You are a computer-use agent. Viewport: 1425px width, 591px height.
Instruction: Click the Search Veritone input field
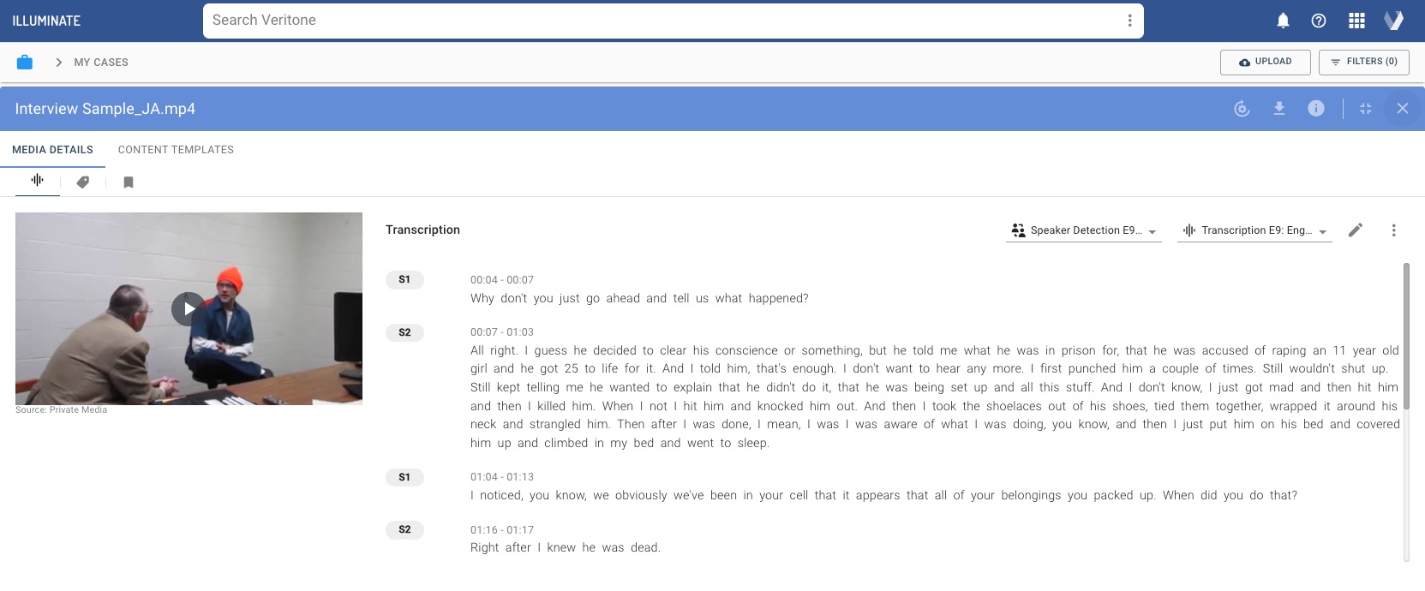click(x=660, y=21)
